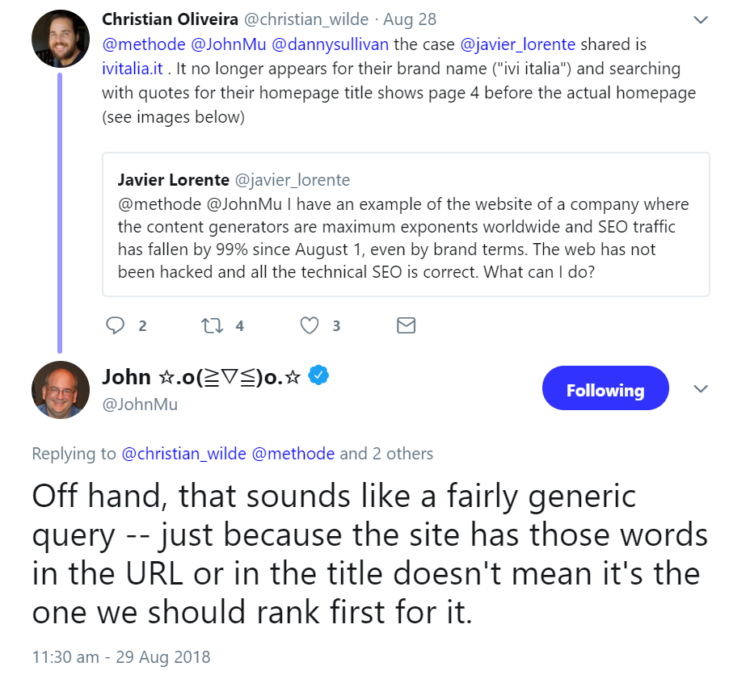Click the @methode mention in the tweet

(144, 44)
